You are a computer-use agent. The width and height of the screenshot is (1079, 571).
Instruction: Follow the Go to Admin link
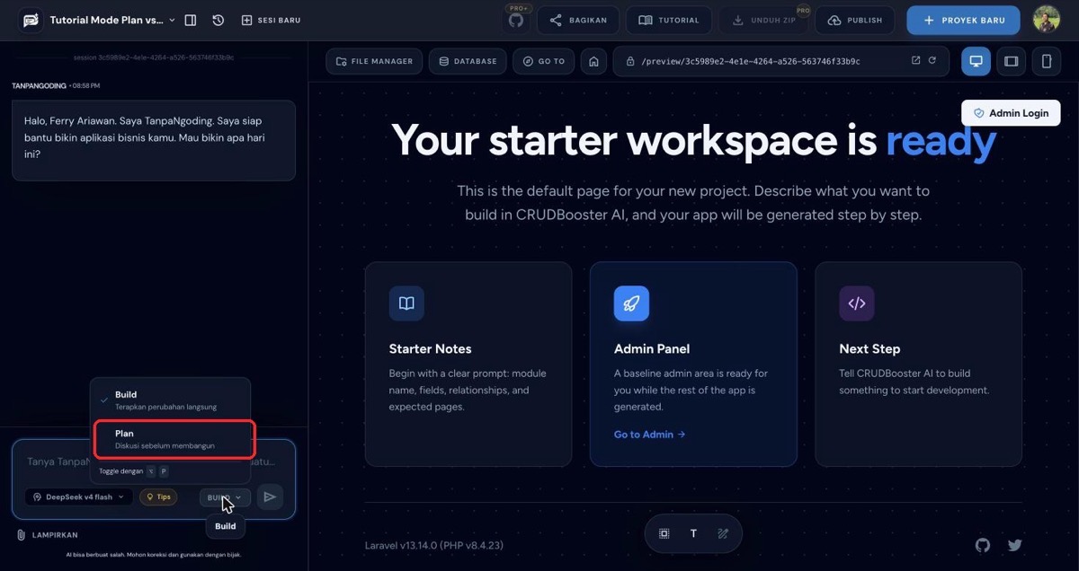pyautogui.click(x=650, y=435)
